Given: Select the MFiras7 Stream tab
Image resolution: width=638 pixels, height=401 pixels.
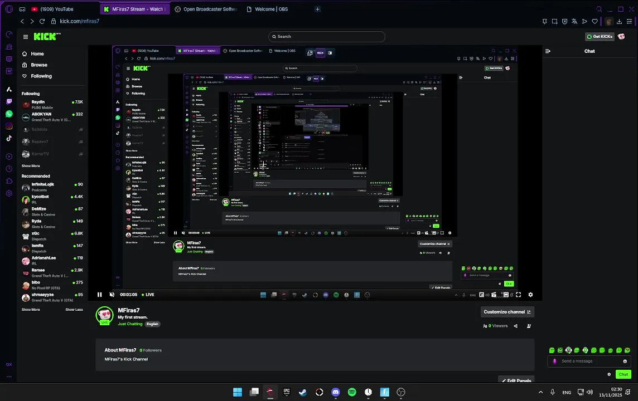Looking at the screenshot, I should pos(134,9).
